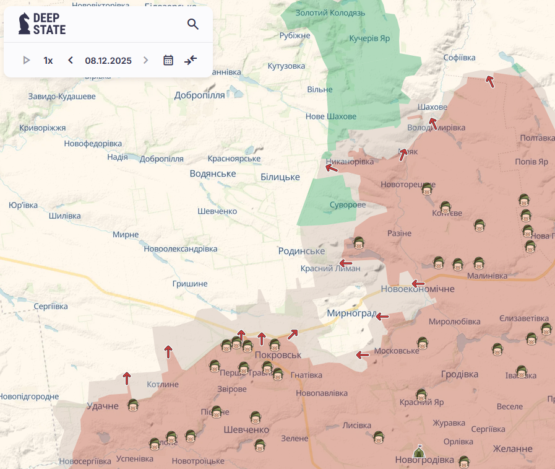
Task: Open the calendar date picker
Action: coord(168,60)
